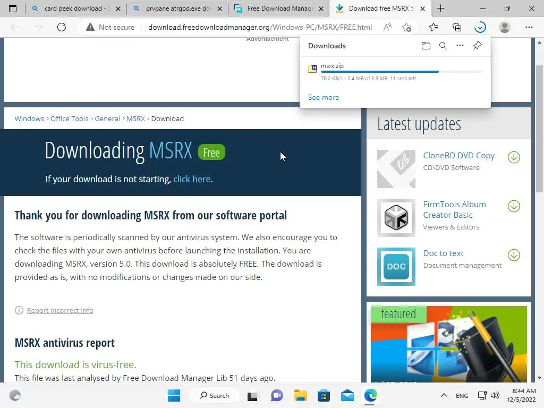Image resolution: width=544 pixels, height=408 pixels.
Task: Click the info icon beside Report incorrect info
Action: pos(19,310)
